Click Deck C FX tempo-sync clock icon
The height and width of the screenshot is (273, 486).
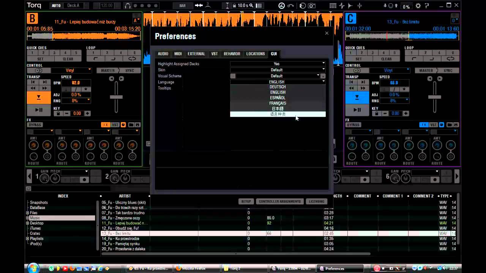point(442,125)
